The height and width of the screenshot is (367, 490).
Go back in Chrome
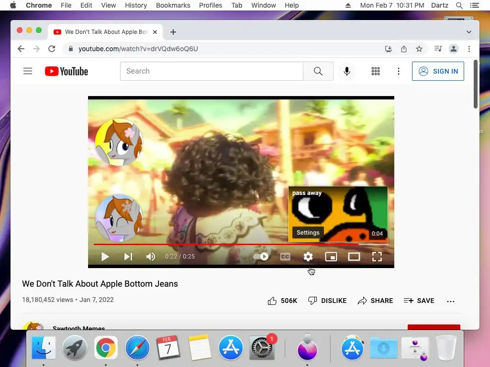tap(21, 49)
